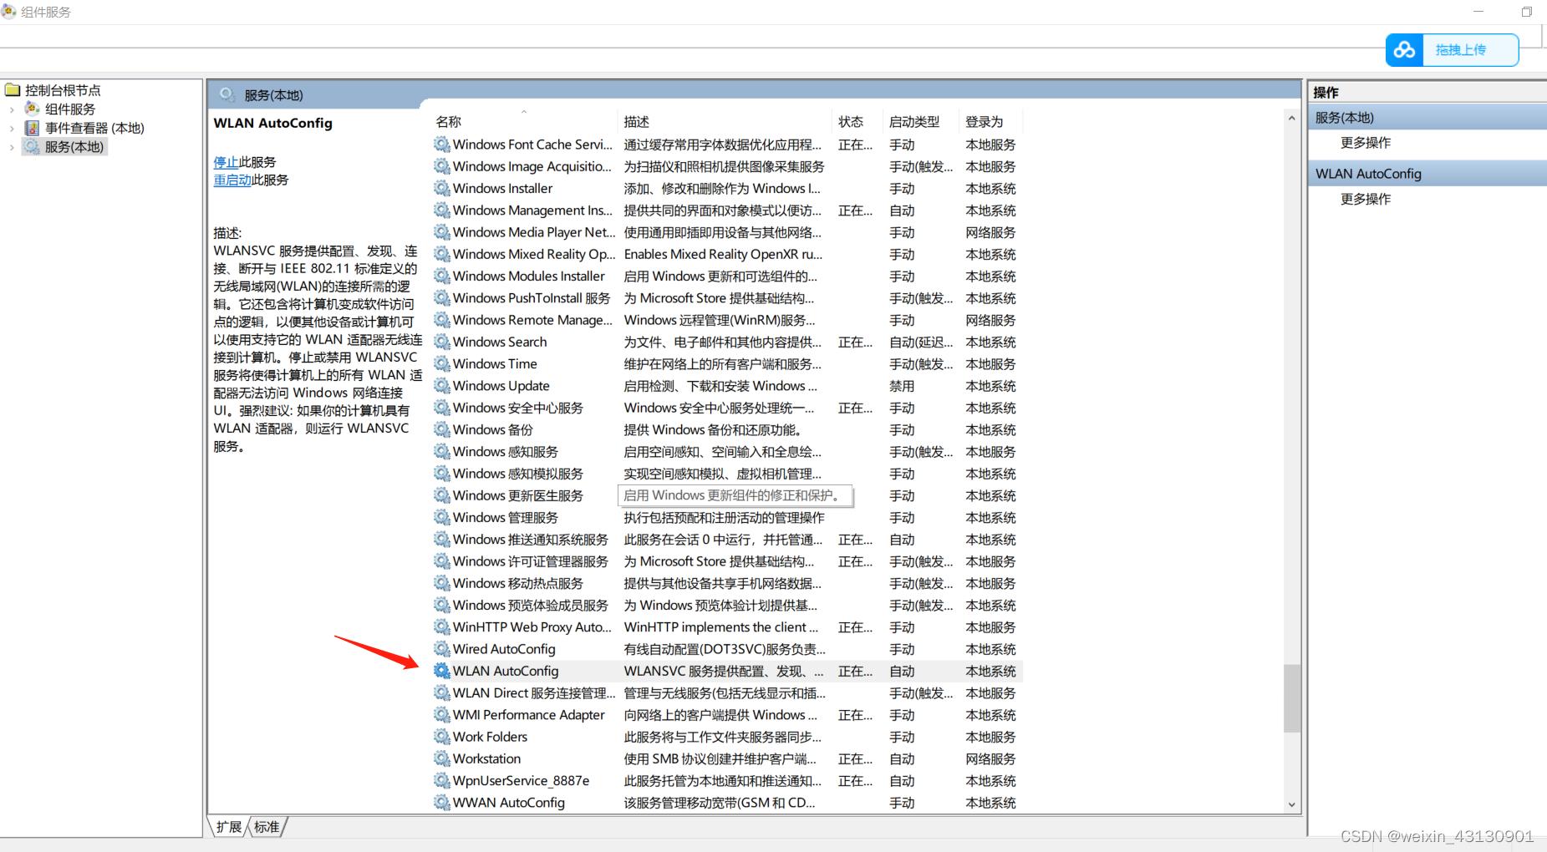This screenshot has height=852, width=1547.
Task: Click the gear icon of Windows Update service
Action: 441,385
